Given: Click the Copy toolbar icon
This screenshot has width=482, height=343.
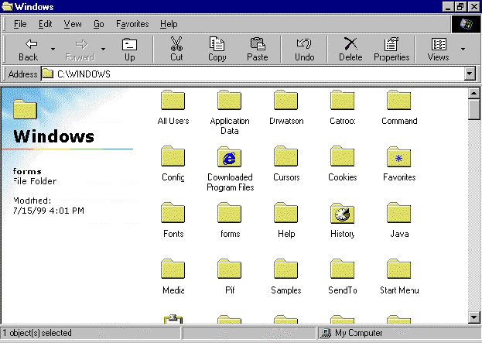Looking at the screenshot, I should 217,49.
